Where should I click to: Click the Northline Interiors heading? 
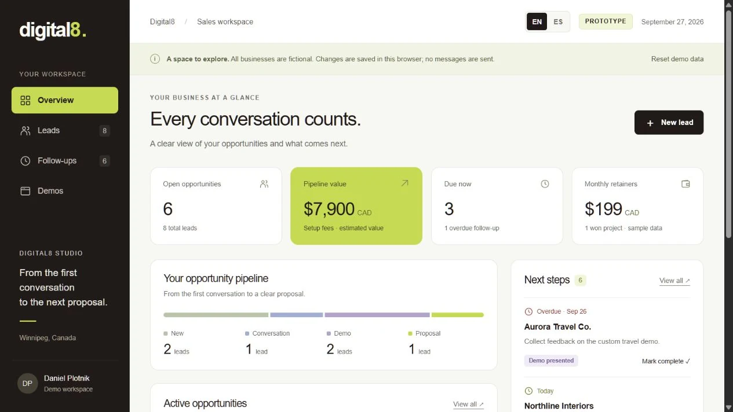[559, 406]
